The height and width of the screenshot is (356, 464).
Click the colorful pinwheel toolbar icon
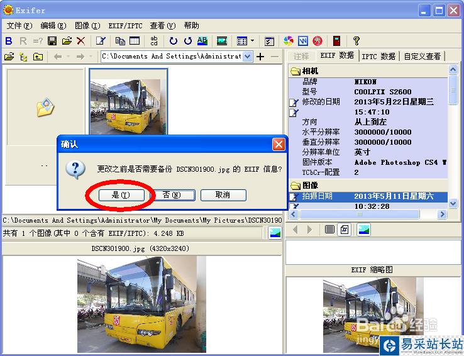coord(289,41)
